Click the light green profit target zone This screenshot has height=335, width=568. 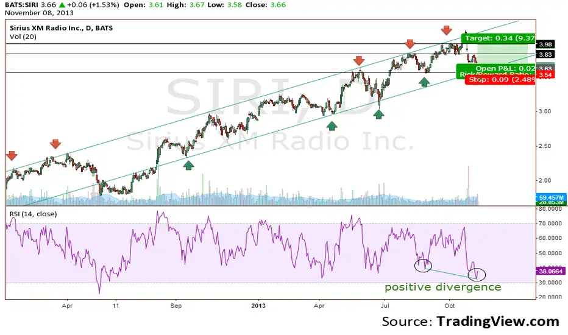click(x=502, y=53)
